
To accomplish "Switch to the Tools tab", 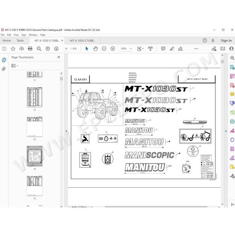I will tap(20, 41).
